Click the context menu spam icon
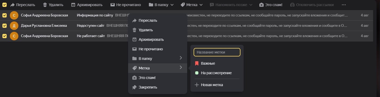This screenshot has height=97, width=380. pos(134,78)
